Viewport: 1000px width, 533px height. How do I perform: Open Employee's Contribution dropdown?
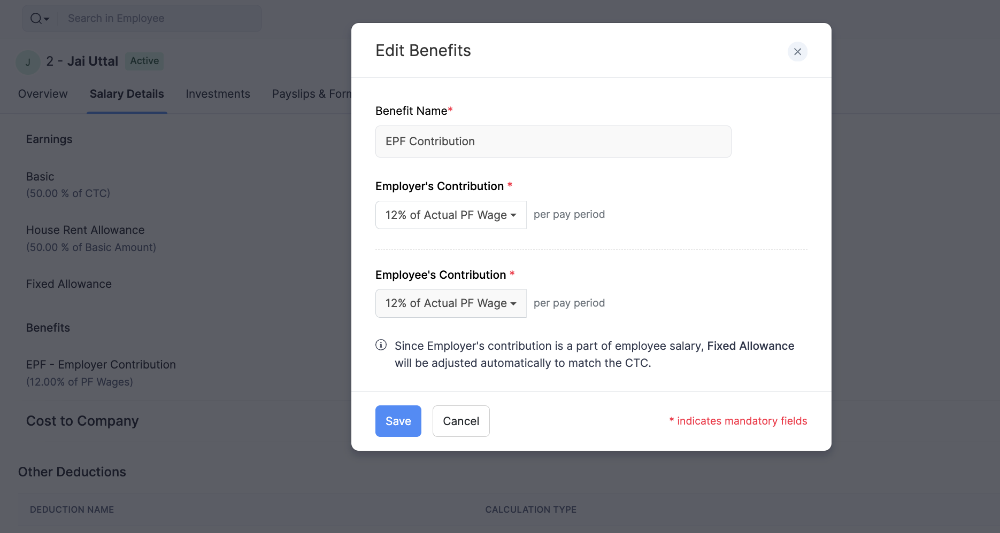point(451,303)
